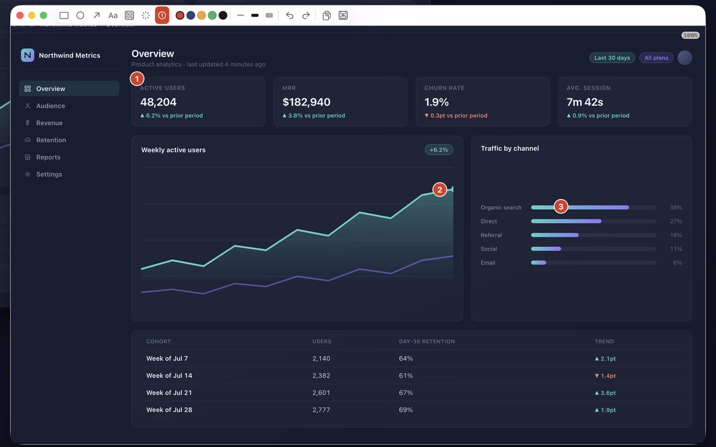
Task: Click the 48,204 active users value
Action: pyautogui.click(x=158, y=102)
